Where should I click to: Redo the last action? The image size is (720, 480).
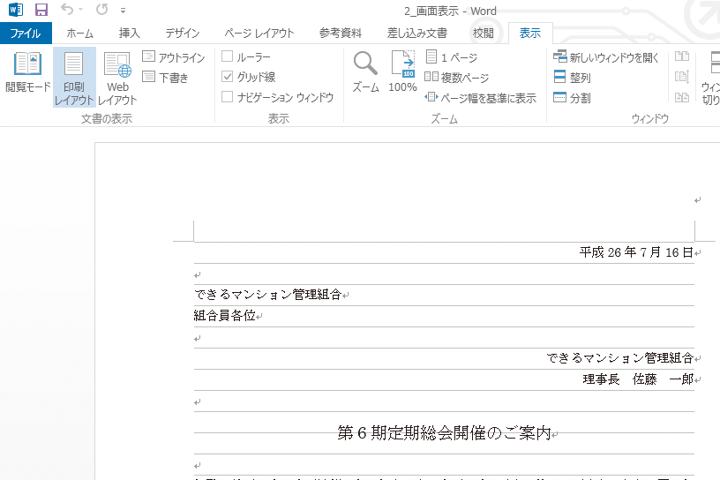coord(102,9)
